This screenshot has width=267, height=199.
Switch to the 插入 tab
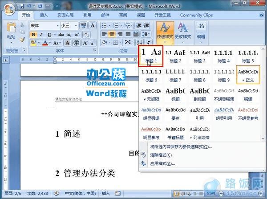click(44, 15)
